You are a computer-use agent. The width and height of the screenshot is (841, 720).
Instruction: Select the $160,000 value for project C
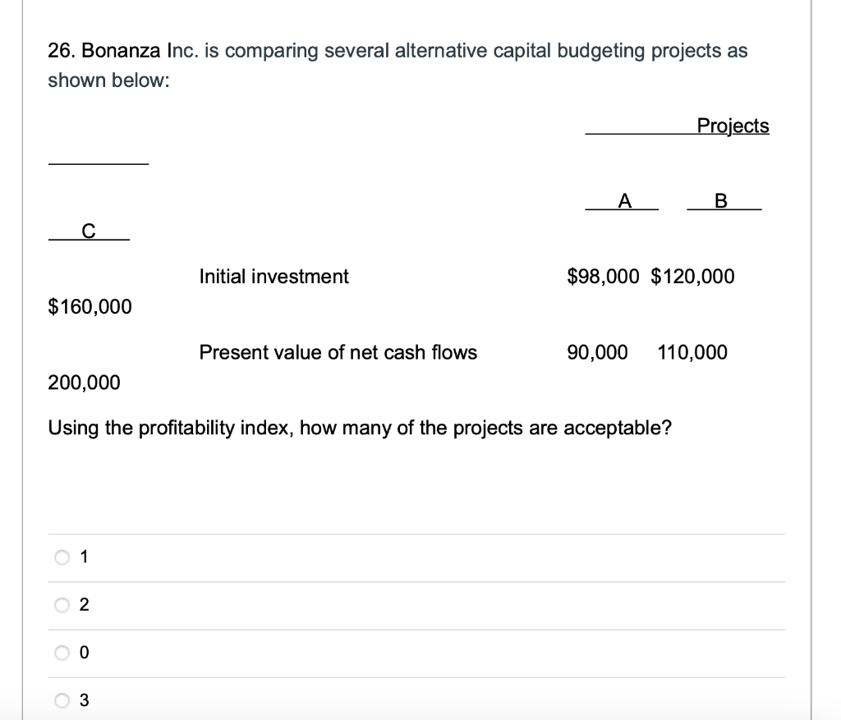click(90, 306)
